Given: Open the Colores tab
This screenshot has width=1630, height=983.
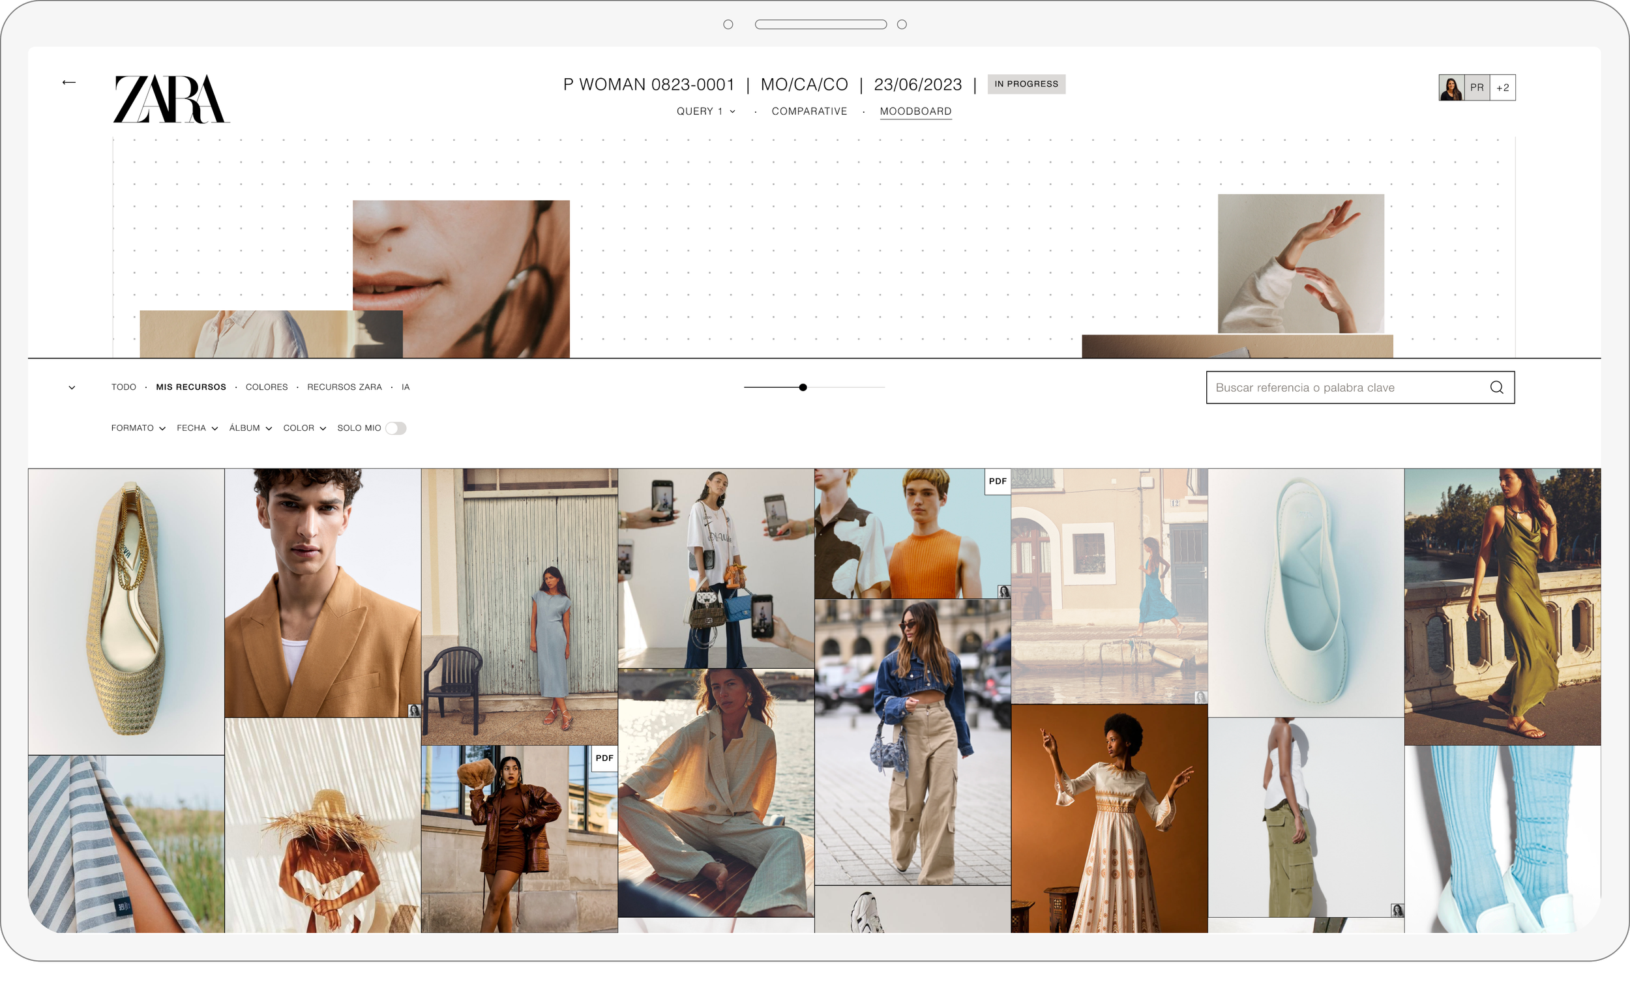Looking at the screenshot, I should click(x=267, y=387).
